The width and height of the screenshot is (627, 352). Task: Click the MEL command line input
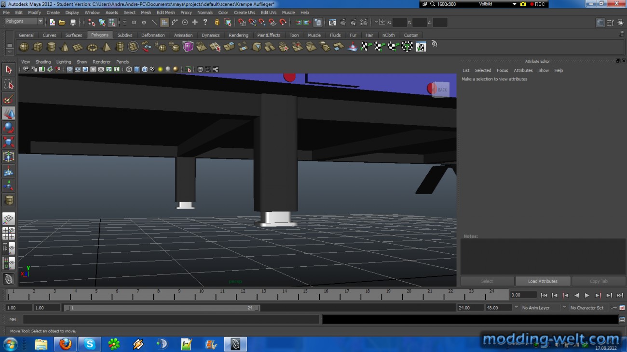click(x=171, y=319)
